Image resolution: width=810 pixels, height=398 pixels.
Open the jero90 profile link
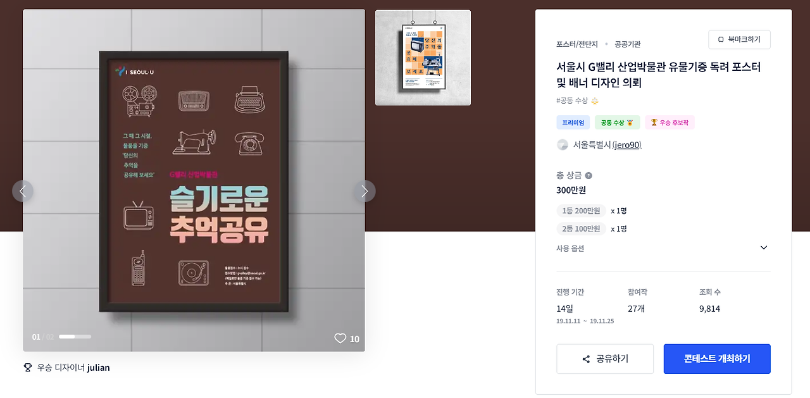(627, 145)
